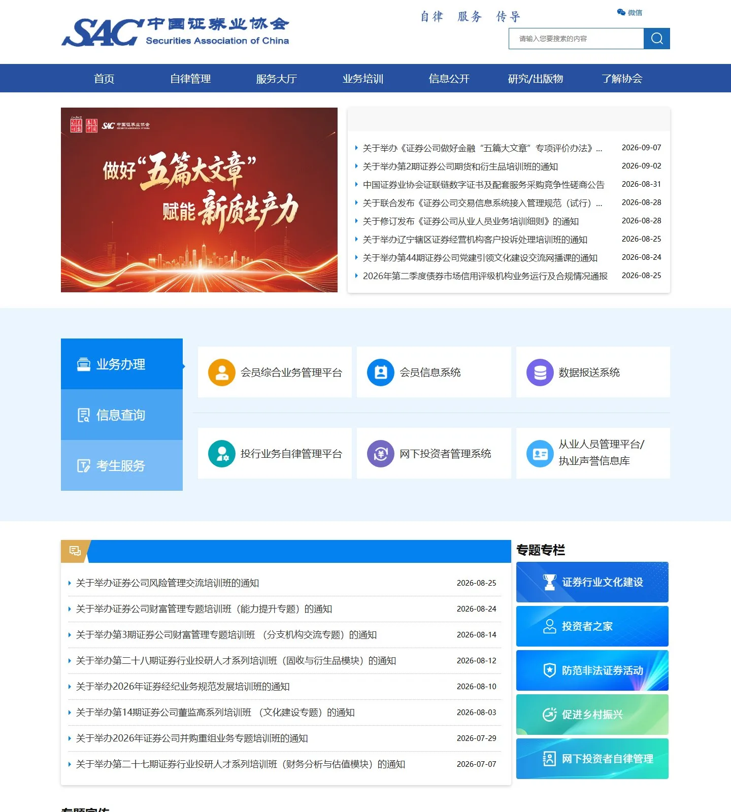731x812 pixels.
Task: Open the 信息公开 nav menu
Action: click(449, 79)
